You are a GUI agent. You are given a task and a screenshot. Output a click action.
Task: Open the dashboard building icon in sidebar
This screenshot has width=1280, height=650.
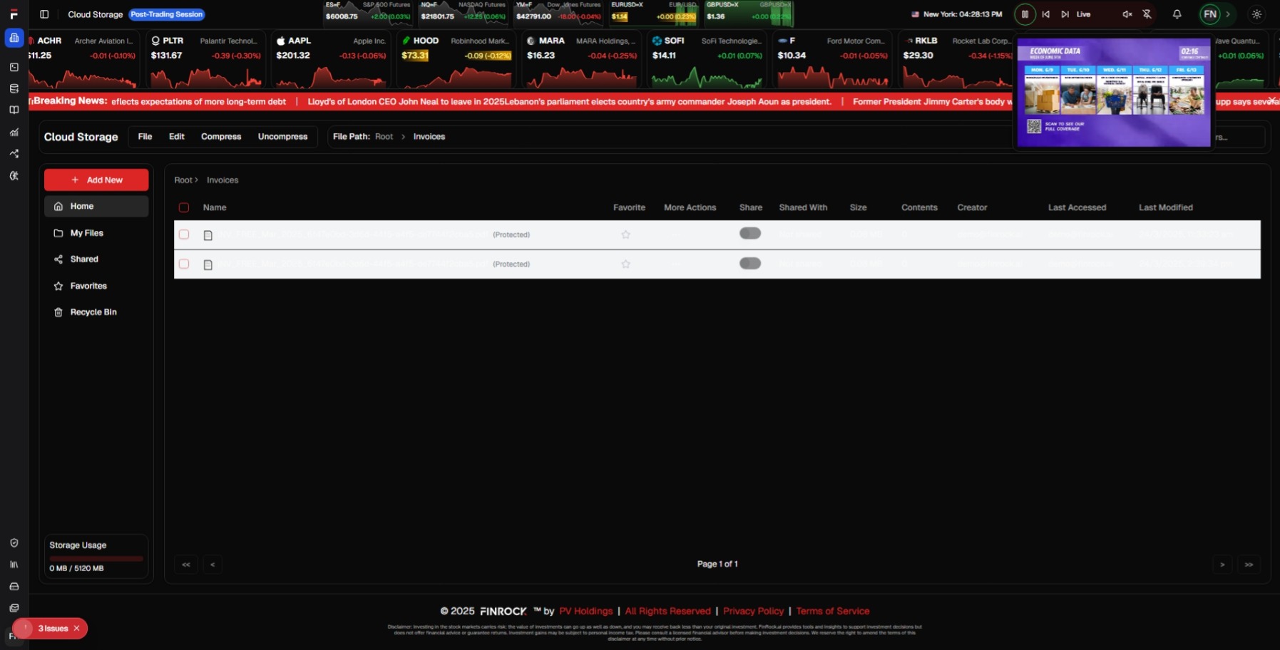(14, 38)
